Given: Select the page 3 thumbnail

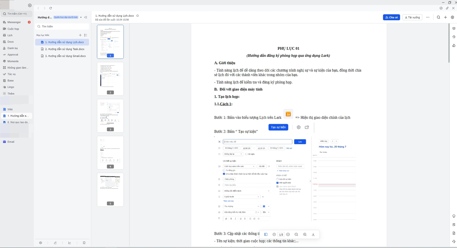Looking at the screenshot, I should [x=110, y=116].
